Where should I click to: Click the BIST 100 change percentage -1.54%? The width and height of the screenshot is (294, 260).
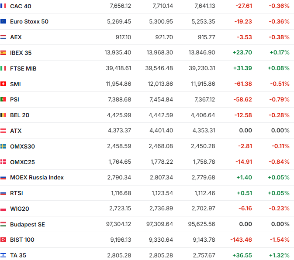280,240
